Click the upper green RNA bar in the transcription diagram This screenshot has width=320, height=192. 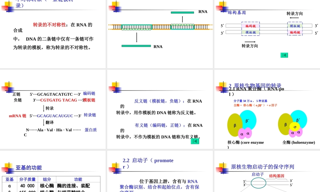[x=182, y=12]
